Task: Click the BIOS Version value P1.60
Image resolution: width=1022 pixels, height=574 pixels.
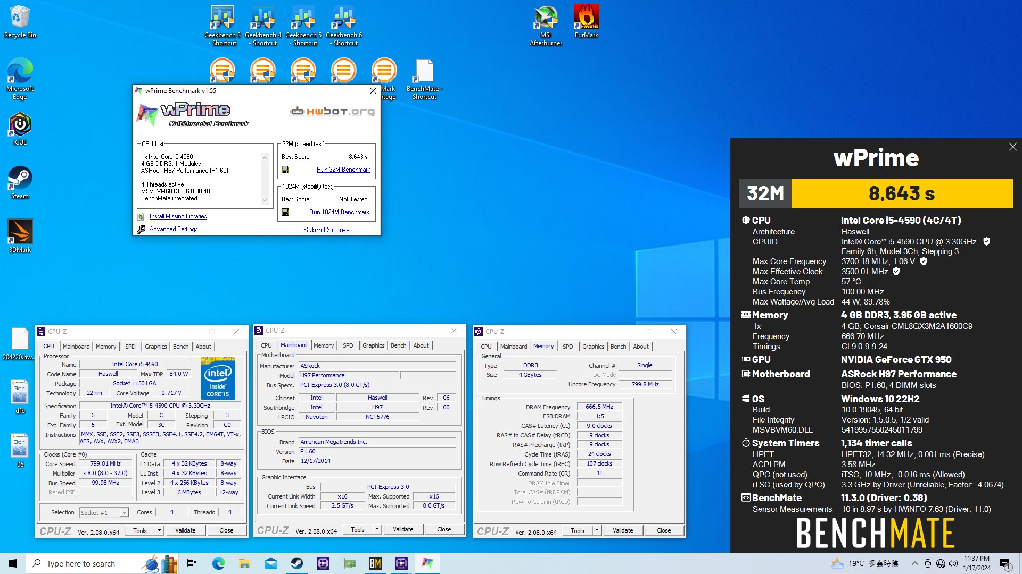Action: pos(376,451)
